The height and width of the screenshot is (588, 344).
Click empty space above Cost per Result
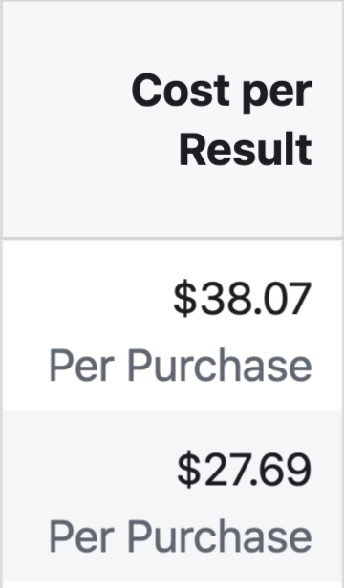point(173,35)
